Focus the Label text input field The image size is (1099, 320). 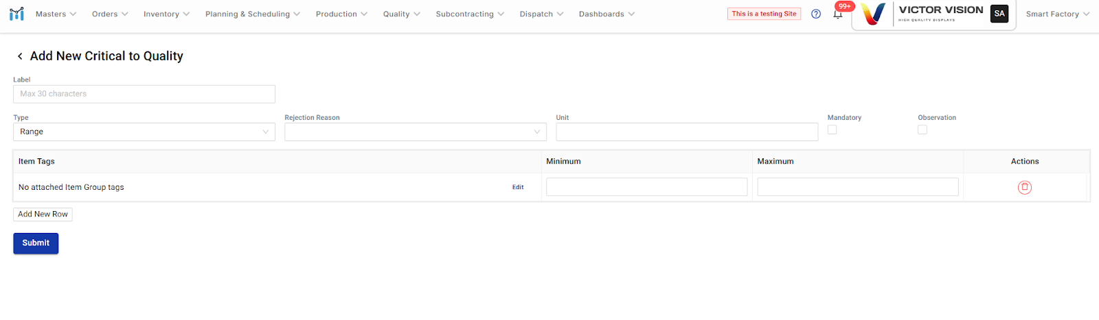click(144, 94)
